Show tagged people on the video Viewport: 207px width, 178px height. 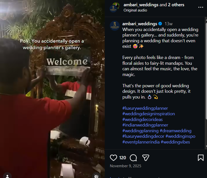click(x=7, y=176)
